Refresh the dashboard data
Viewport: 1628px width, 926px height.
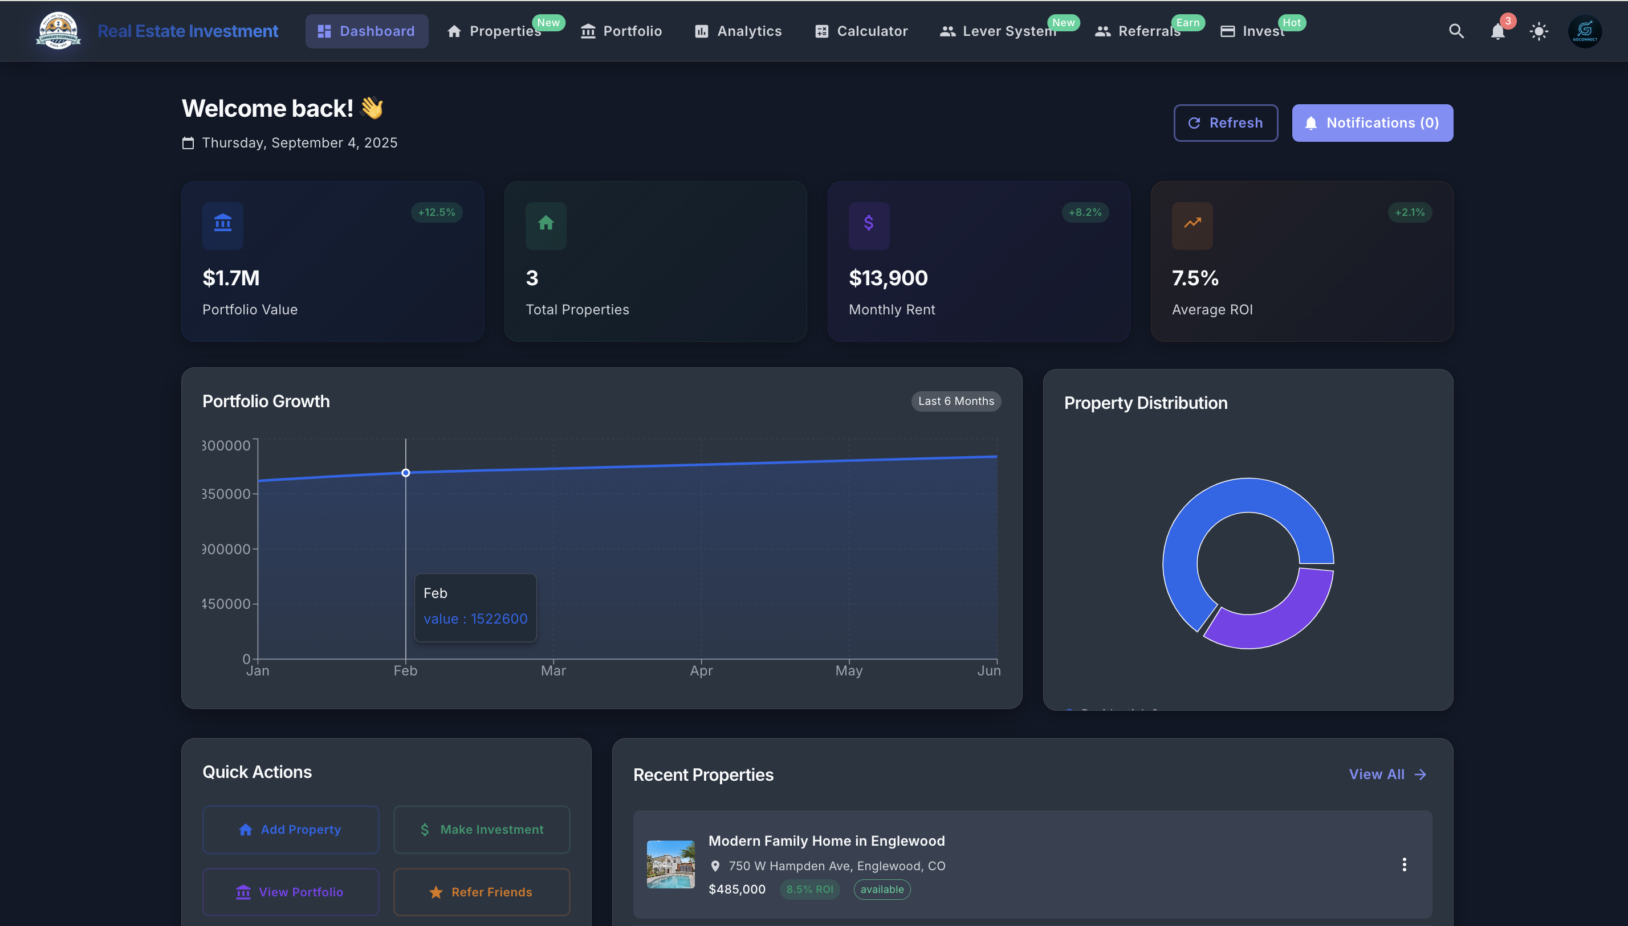[x=1225, y=123]
